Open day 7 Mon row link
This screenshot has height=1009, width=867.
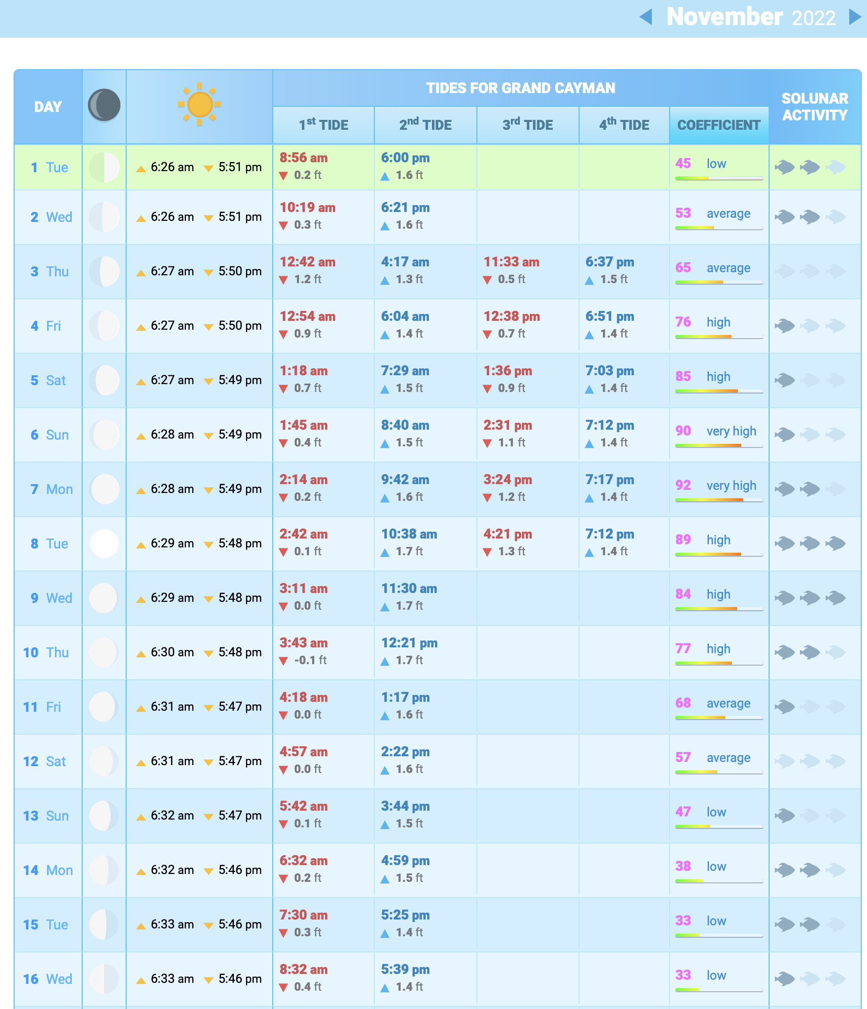coord(51,489)
